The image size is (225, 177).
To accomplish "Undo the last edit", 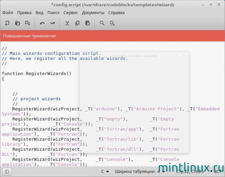I will tap(42, 23).
